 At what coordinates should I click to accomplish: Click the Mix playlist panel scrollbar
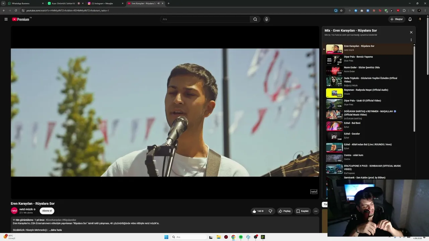[x=414, y=88]
